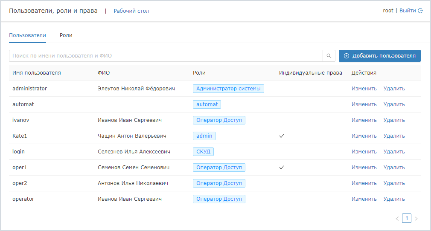
Task: Click the admin role tag for Kate1
Action: tap(204, 136)
